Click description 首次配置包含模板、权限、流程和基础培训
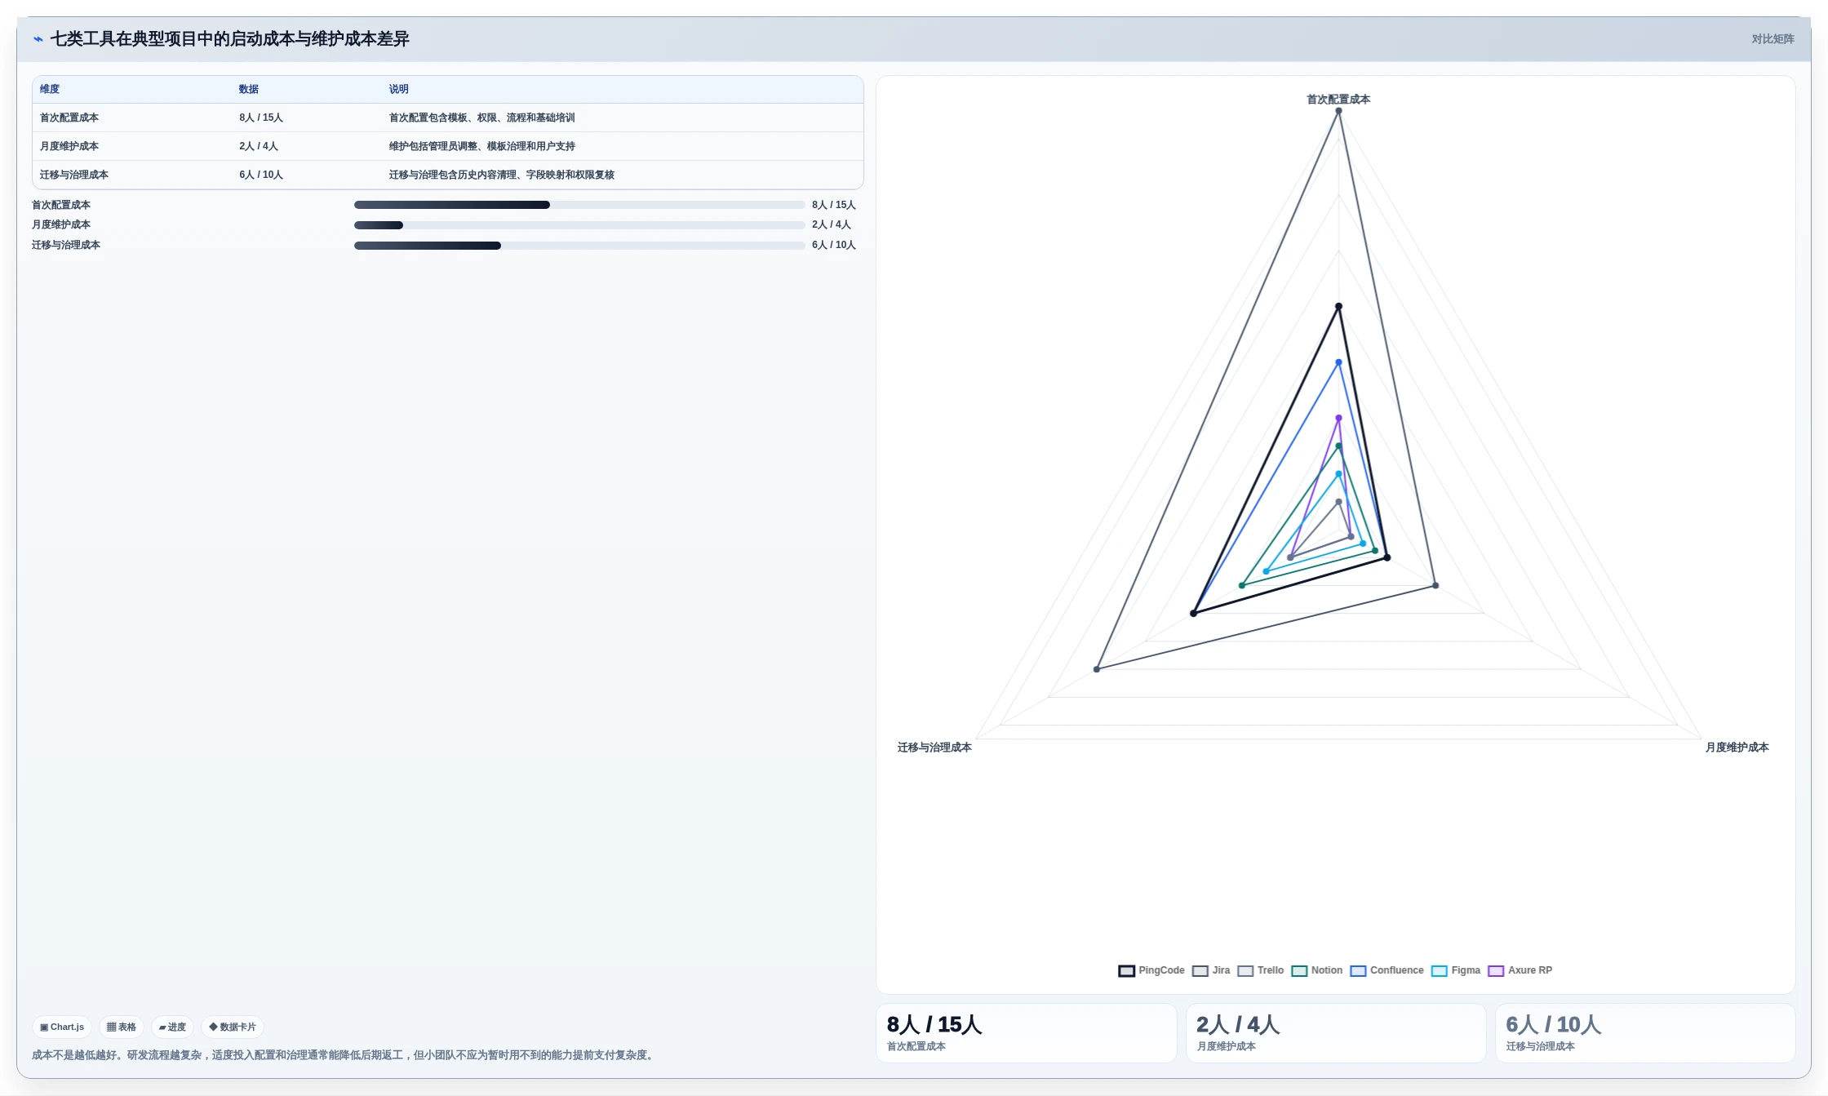1828x1096 pixels. (x=482, y=118)
